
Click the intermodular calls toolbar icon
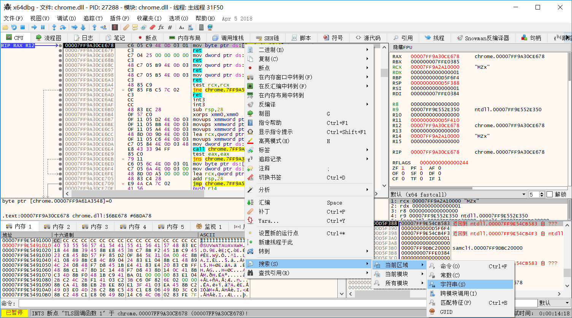(191, 27)
